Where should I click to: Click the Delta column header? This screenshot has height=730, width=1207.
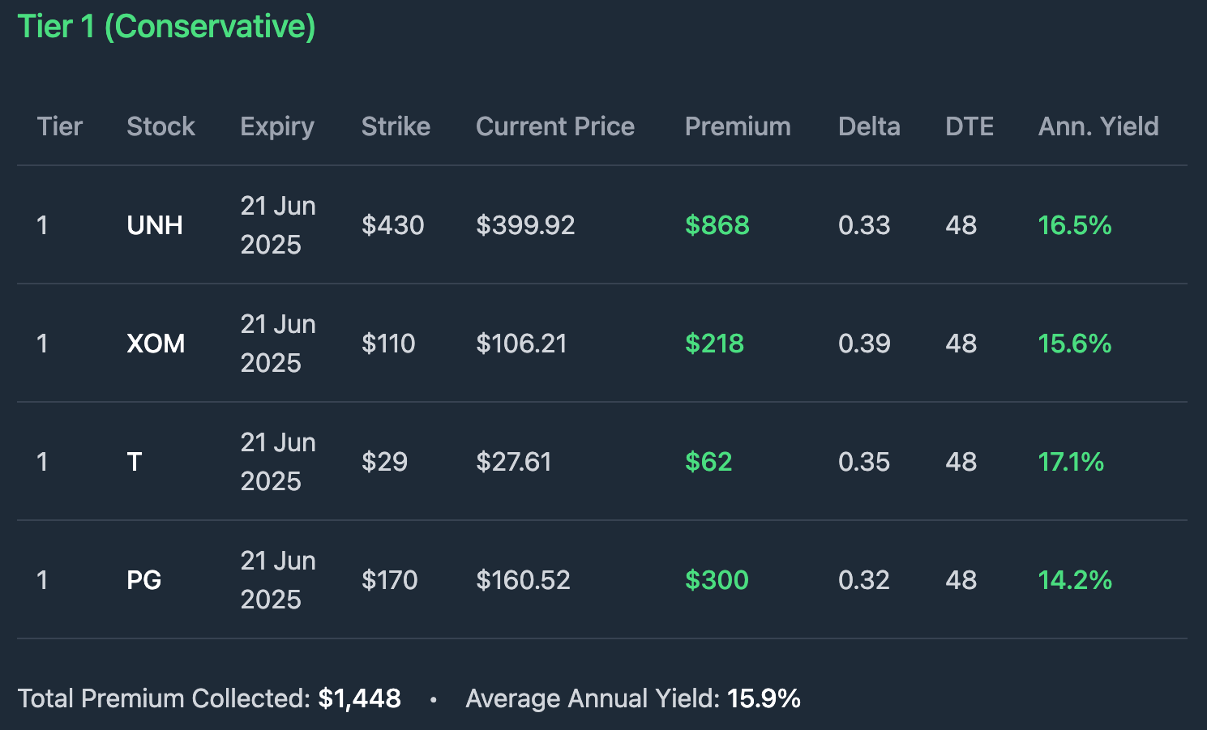[869, 126]
